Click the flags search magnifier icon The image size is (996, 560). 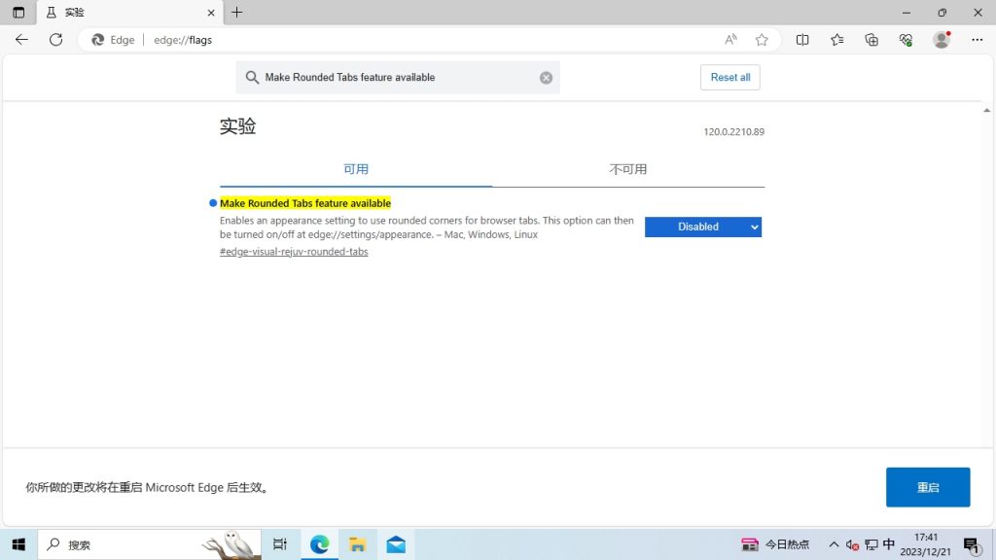coord(252,78)
